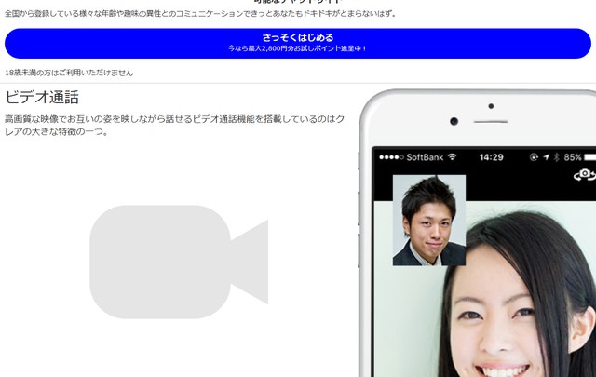Screen dimensions: 596x377
Task: Click the 高画質な映像でお互いの姿 description paragraph
Action: [174, 126]
